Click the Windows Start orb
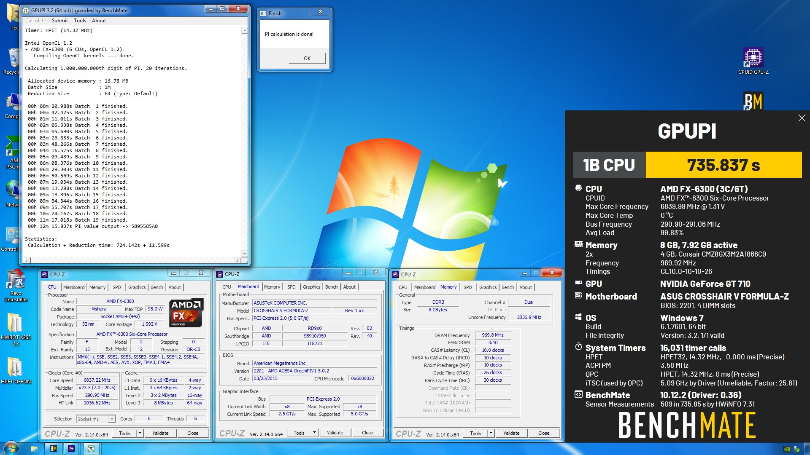This screenshot has width=810, height=455. point(11,448)
